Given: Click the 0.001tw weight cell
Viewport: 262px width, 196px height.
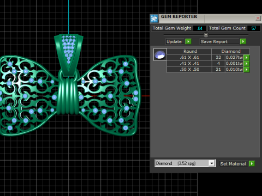Looking at the screenshot, I should (x=234, y=63).
